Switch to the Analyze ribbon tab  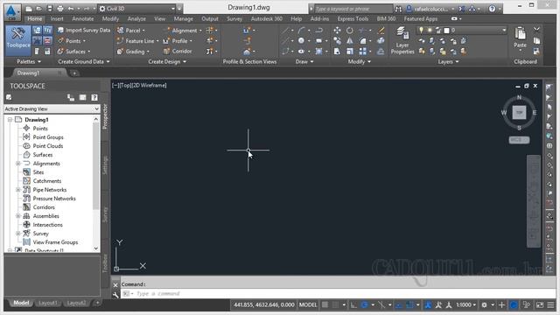[x=136, y=19]
